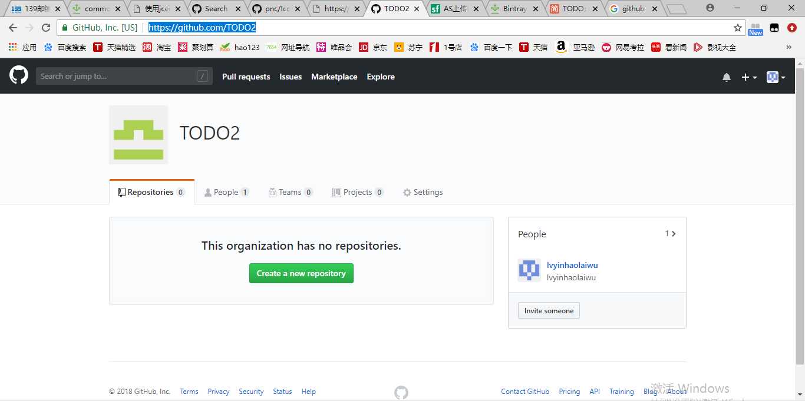Open the Terms footer link

click(x=189, y=392)
